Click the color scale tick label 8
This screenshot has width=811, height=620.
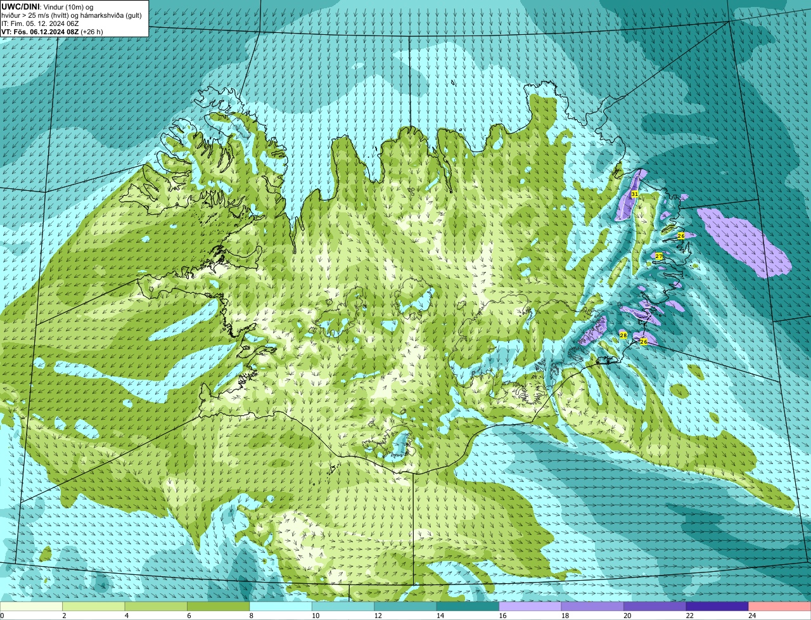251,616
